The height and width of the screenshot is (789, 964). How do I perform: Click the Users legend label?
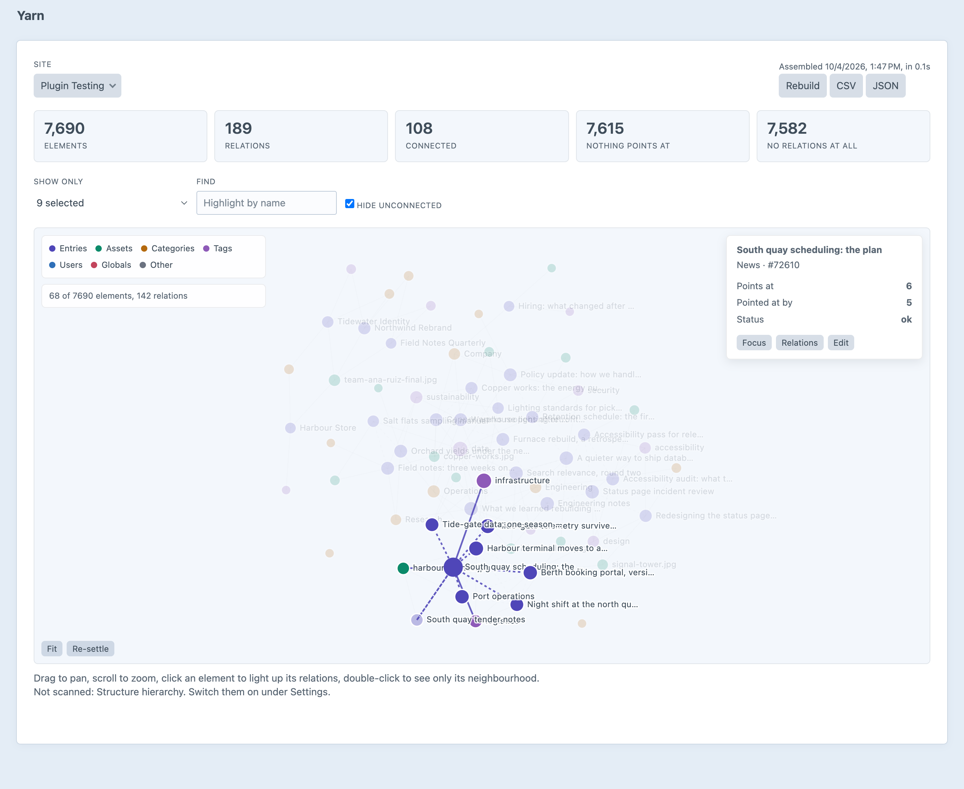71,265
